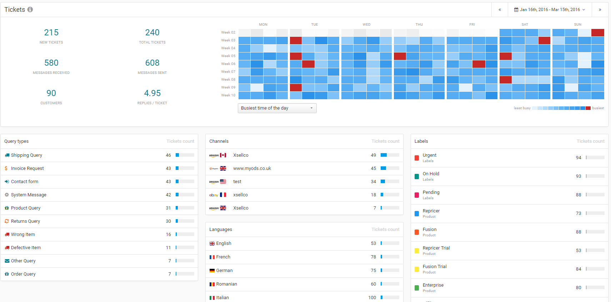This screenshot has height=302, width=611.
Task: Click the Xsellco 49 tickets progress bar
Action: [x=390, y=155]
